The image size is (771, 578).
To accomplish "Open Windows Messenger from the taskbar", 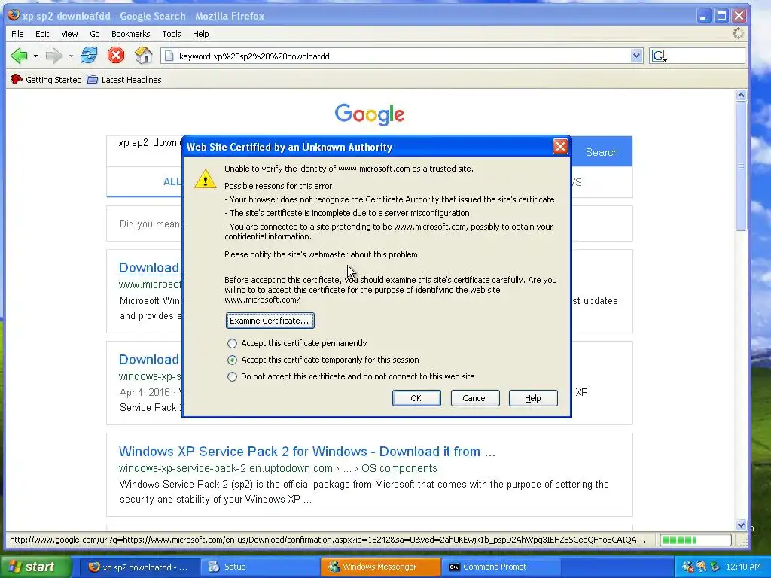I will pyautogui.click(x=380, y=567).
